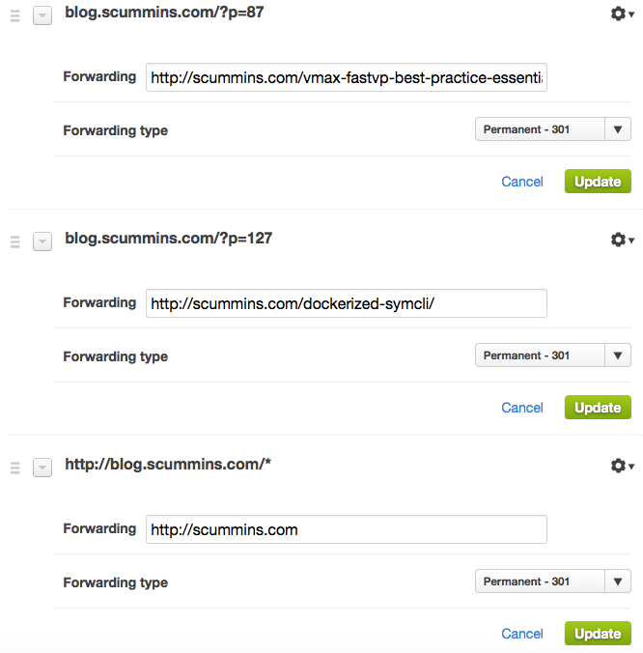Open gear menu for blog.scummins.com/?p=87 rule
The height and width of the screenshot is (653, 643).
622,14
